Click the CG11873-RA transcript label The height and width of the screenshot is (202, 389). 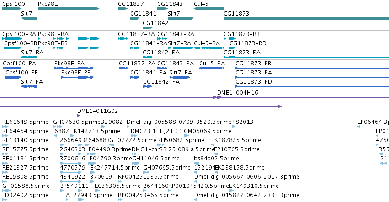coord(242,53)
